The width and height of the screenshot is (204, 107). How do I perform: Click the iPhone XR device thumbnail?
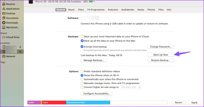pyautogui.click(x=31, y=2)
